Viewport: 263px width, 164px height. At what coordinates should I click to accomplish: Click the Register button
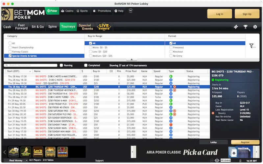click(x=245, y=142)
